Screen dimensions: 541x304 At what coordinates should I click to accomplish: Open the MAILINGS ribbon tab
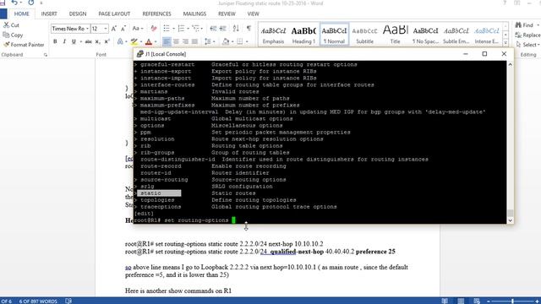coord(194,14)
